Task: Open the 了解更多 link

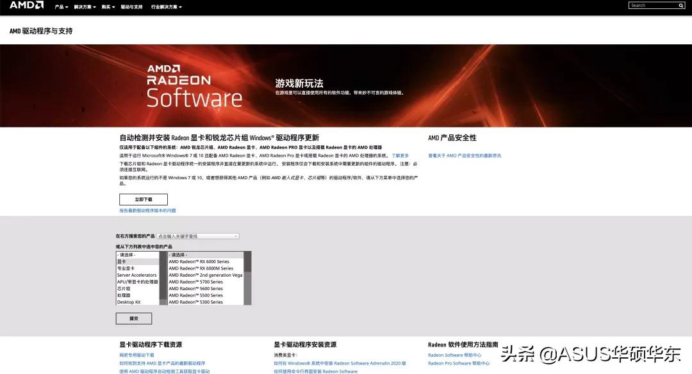Action: coord(400,156)
